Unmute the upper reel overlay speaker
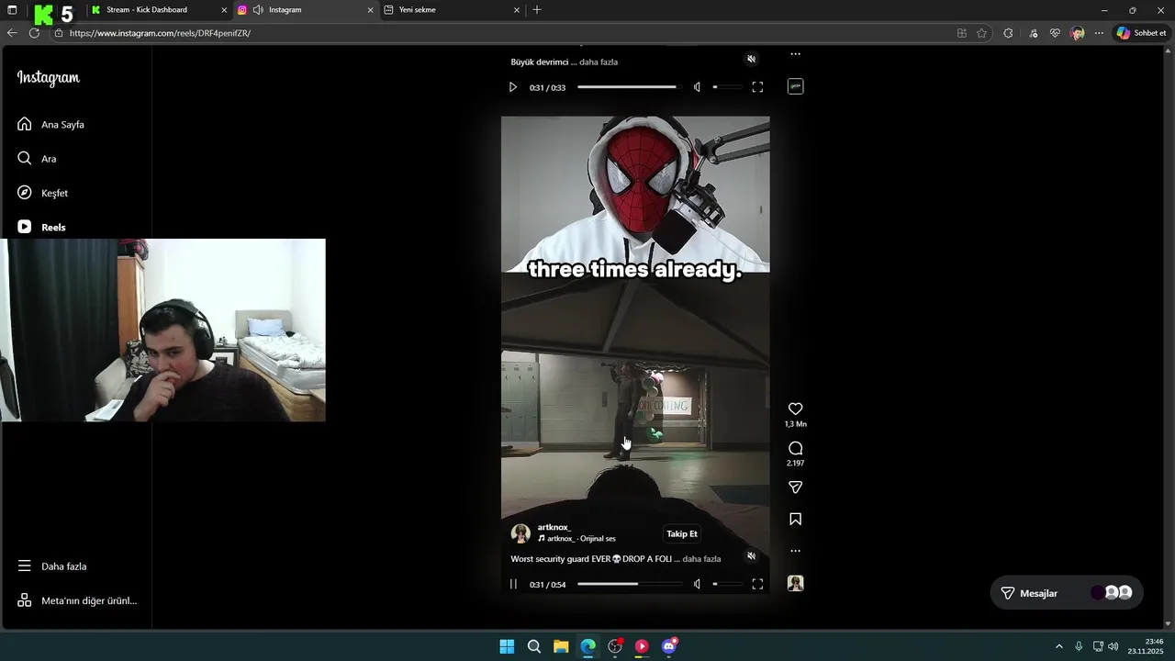Image resolution: width=1175 pixels, height=661 pixels. 751,59
